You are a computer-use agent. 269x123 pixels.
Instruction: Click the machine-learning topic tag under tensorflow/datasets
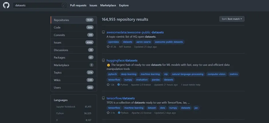pos(134,108)
